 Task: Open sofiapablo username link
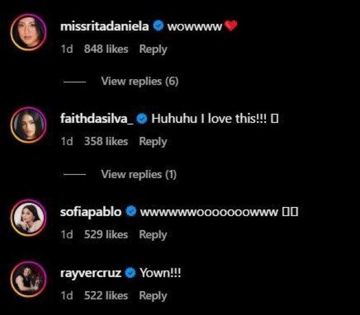tap(91, 212)
